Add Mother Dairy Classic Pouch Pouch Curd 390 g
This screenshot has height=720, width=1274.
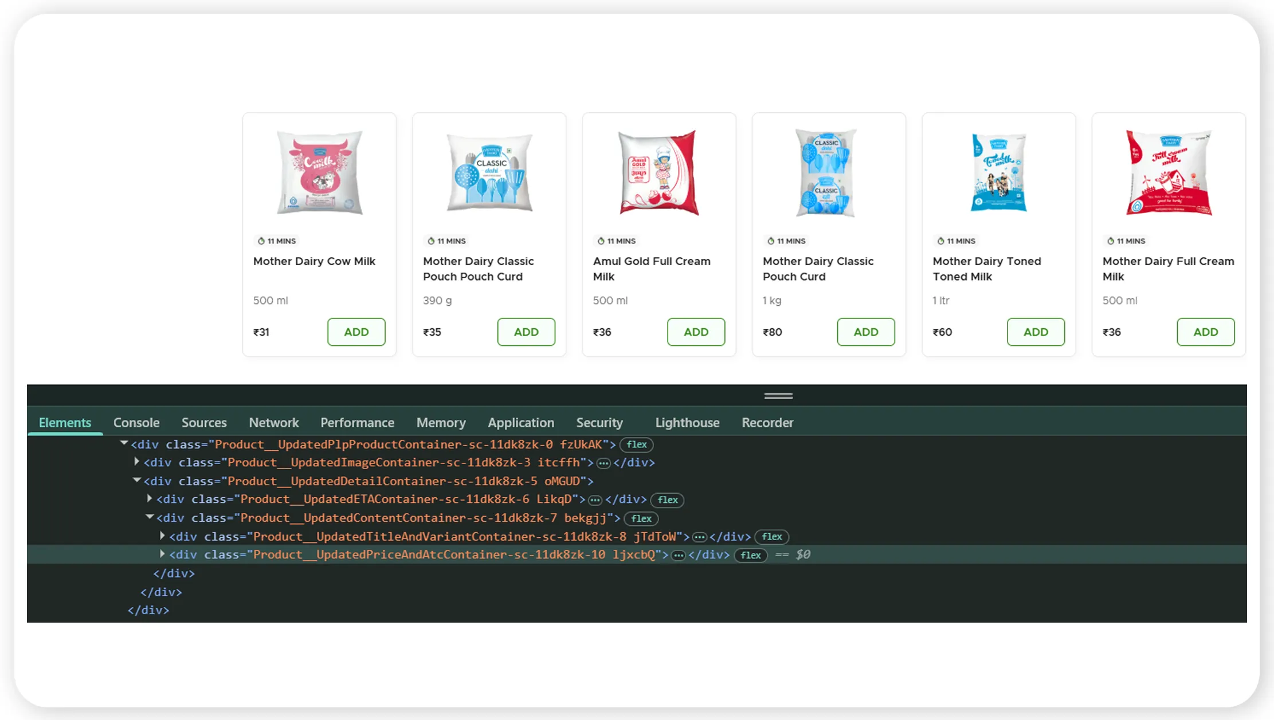(x=526, y=332)
